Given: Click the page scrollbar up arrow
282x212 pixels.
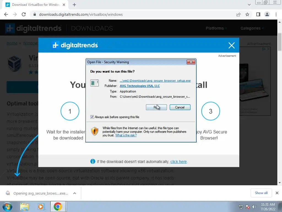Looking at the screenshot, I should tap(280, 22).
